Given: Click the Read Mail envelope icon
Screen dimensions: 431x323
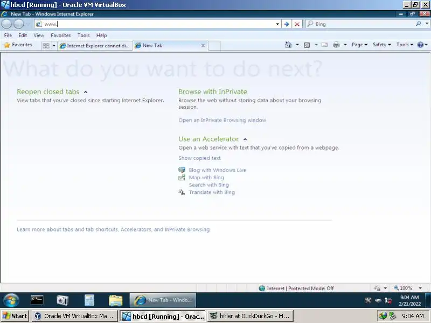Looking at the screenshot, I should pos(324,45).
